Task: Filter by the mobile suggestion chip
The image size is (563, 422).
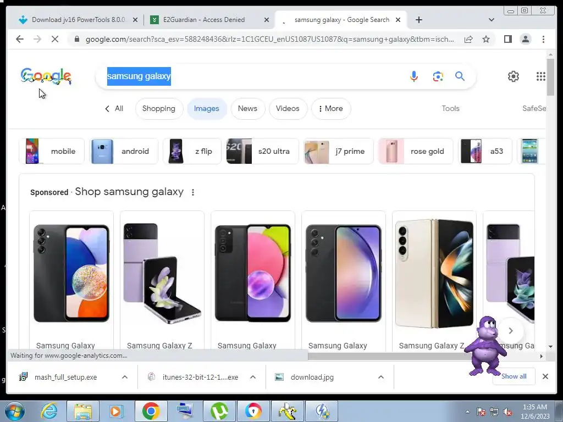Action: pyautogui.click(x=52, y=151)
